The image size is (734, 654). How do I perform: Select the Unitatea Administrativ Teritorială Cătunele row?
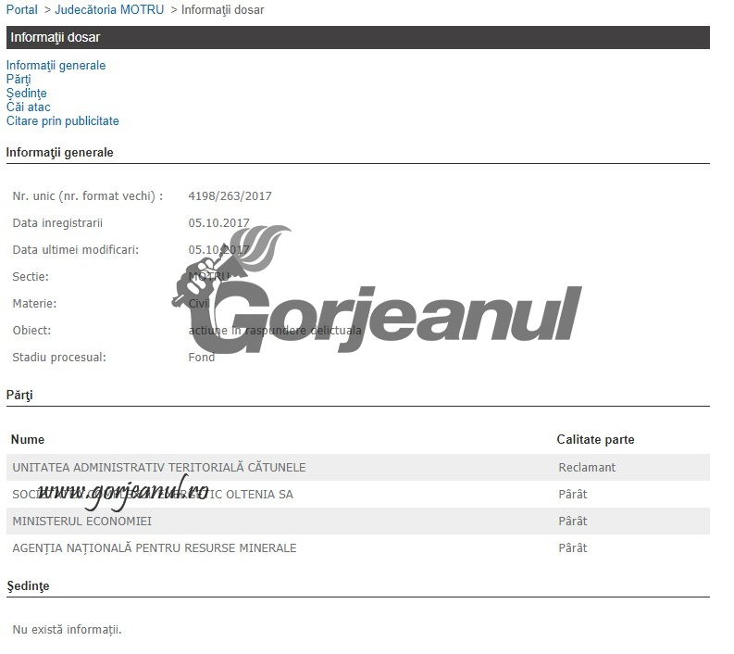pos(158,468)
